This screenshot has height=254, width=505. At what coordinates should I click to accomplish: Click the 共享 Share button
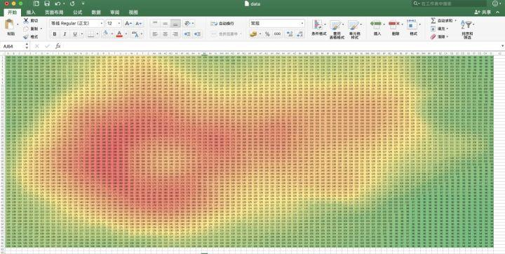(x=483, y=12)
